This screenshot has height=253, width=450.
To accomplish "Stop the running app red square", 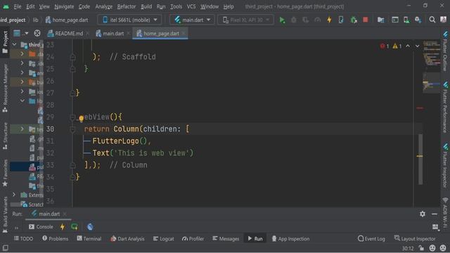I will pos(366,20).
